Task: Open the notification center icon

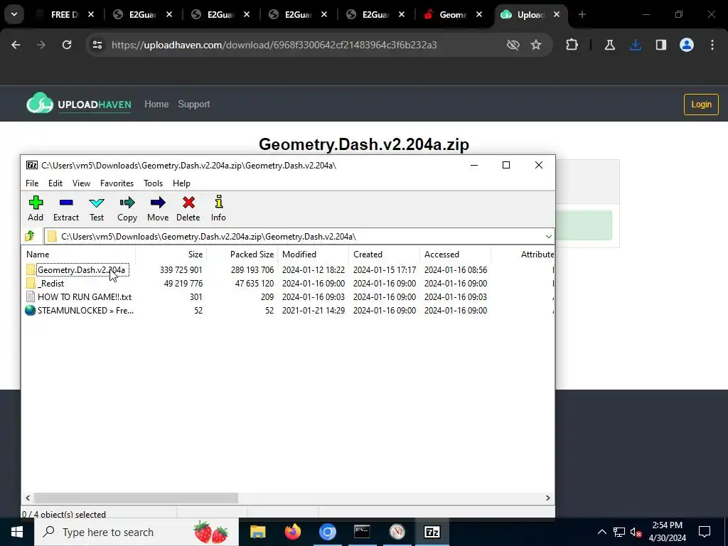Action: tap(705, 532)
